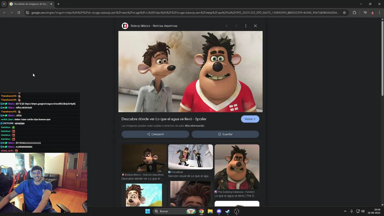Select the Resultado de imágenes de Google tab
Screen dimensions: 384x216
pos(31,4)
